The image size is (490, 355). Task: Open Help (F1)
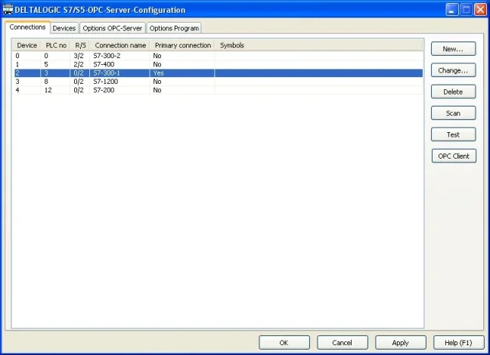[x=458, y=342]
